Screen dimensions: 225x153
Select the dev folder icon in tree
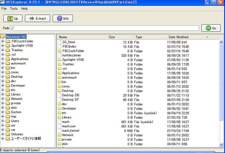8,81
